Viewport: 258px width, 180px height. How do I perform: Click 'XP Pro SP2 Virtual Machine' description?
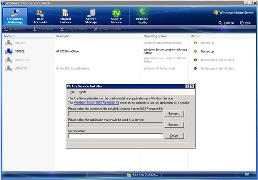[x=73, y=68]
